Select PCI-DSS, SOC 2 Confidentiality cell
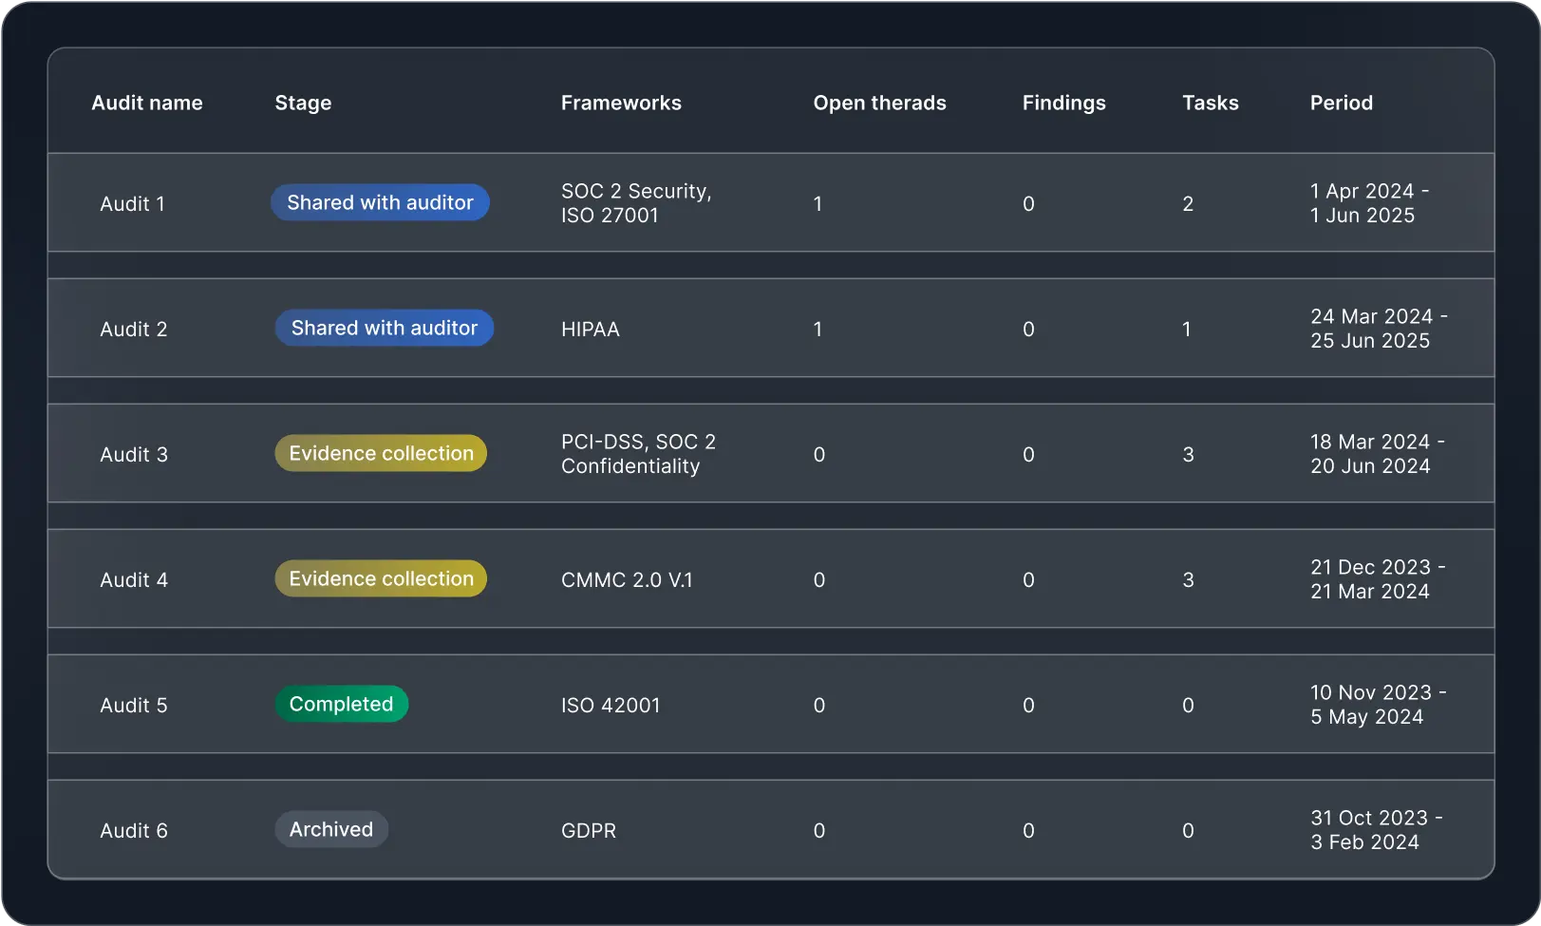 pyautogui.click(x=638, y=454)
